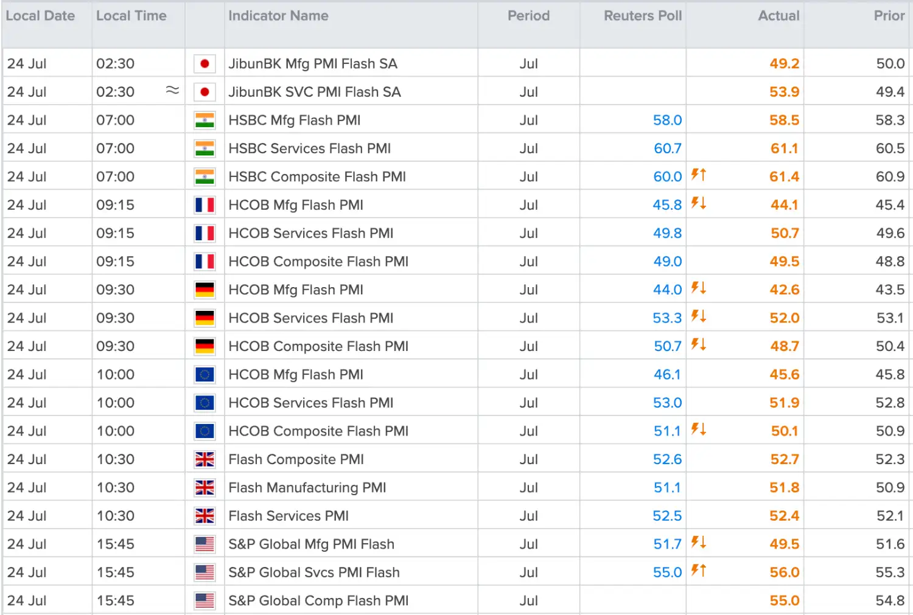Image resolution: width=913 pixels, height=615 pixels.
Task: Click India flag beside HSBC Mfg Flash PMI
Action: tap(205, 120)
